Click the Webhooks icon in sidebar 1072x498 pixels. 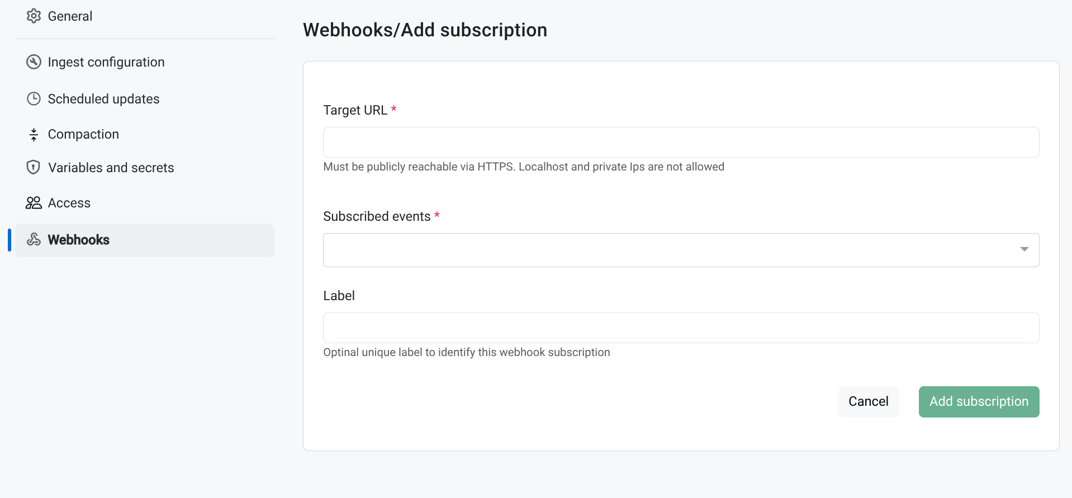pos(34,240)
